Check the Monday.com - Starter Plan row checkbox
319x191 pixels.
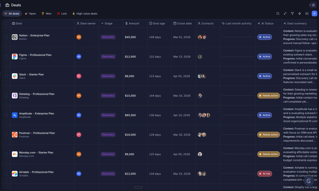[6, 154]
